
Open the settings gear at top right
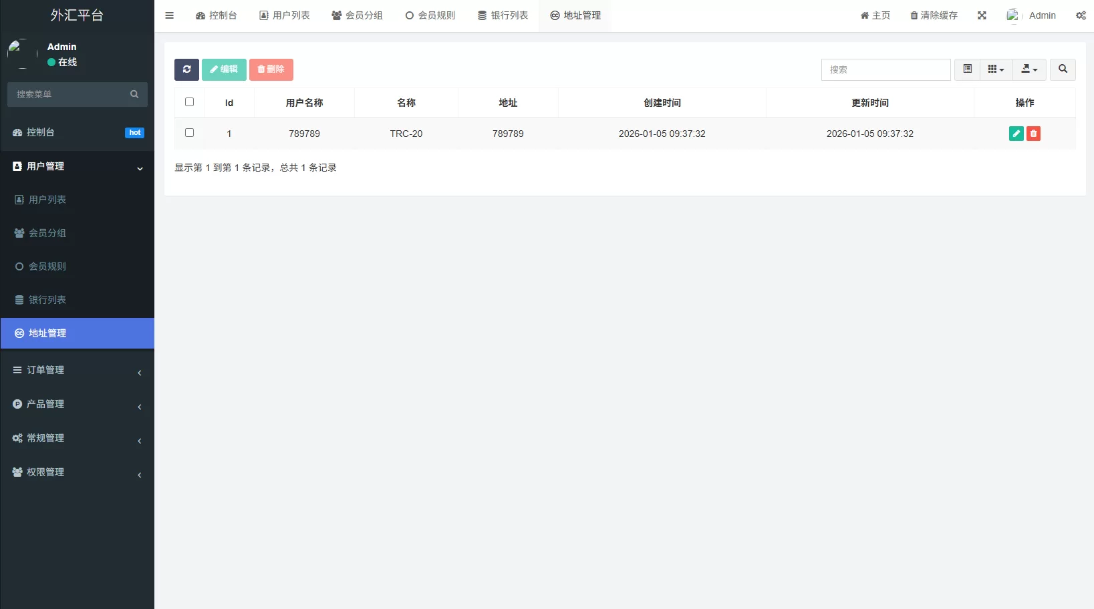coord(1081,15)
